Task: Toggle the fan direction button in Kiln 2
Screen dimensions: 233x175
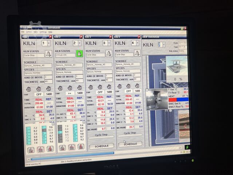Action: (x=69, y=93)
